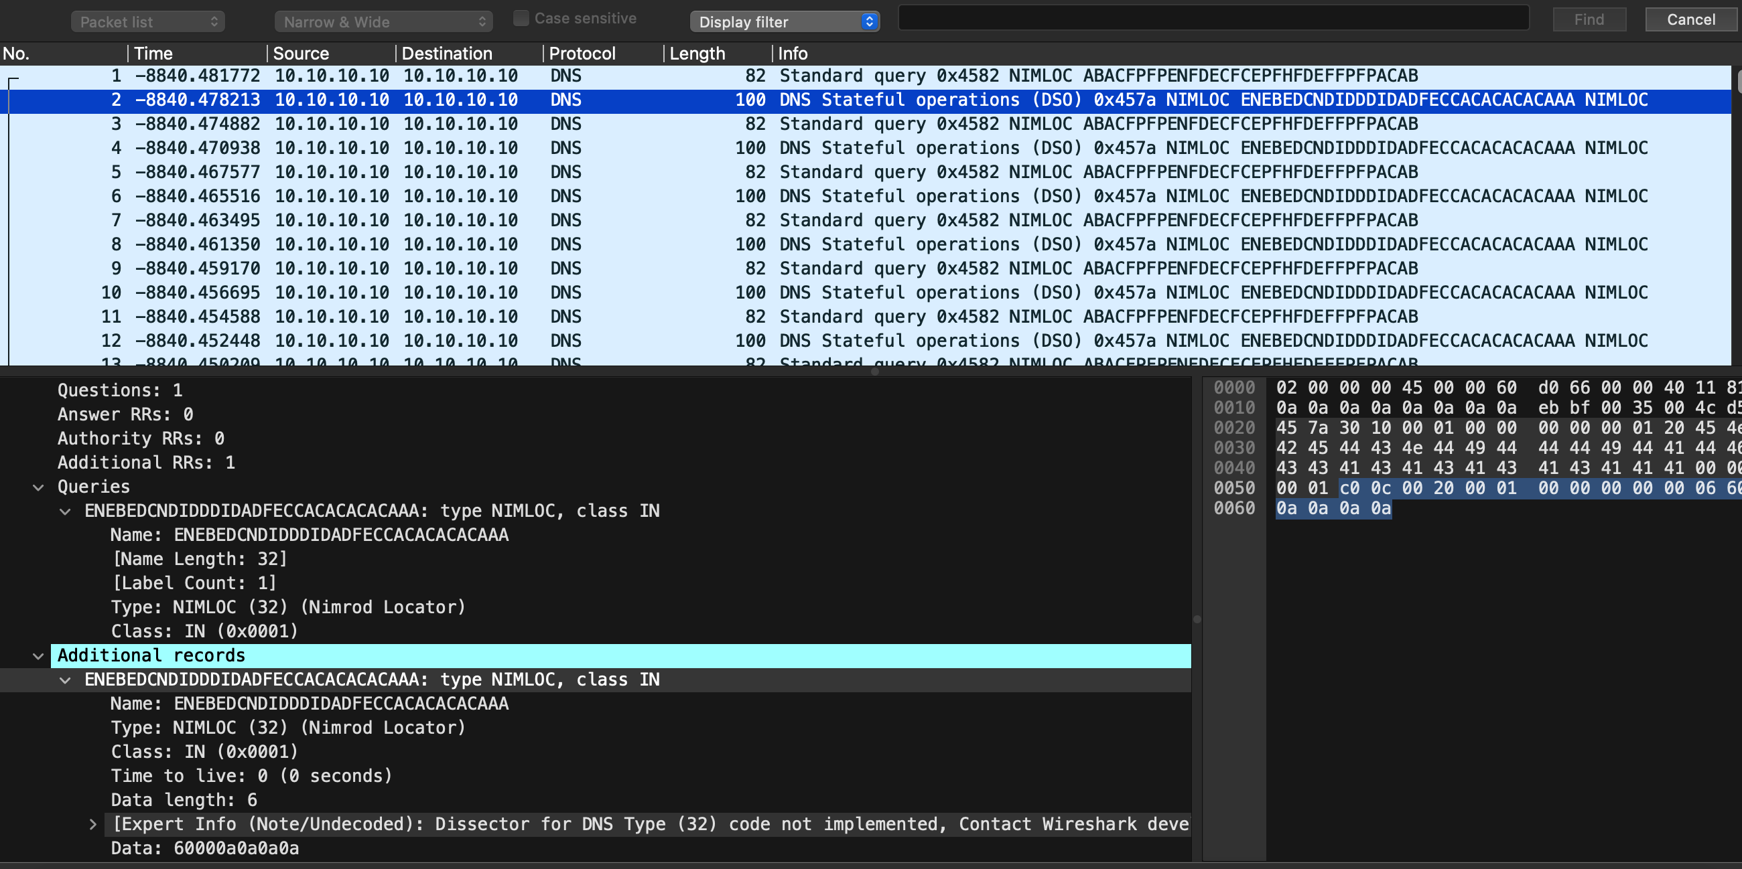Collapse the Queries tree section
The height and width of the screenshot is (869, 1742).
(39, 487)
